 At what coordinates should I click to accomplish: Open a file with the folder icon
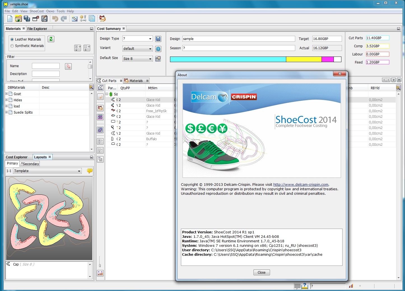tap(18, 19)
